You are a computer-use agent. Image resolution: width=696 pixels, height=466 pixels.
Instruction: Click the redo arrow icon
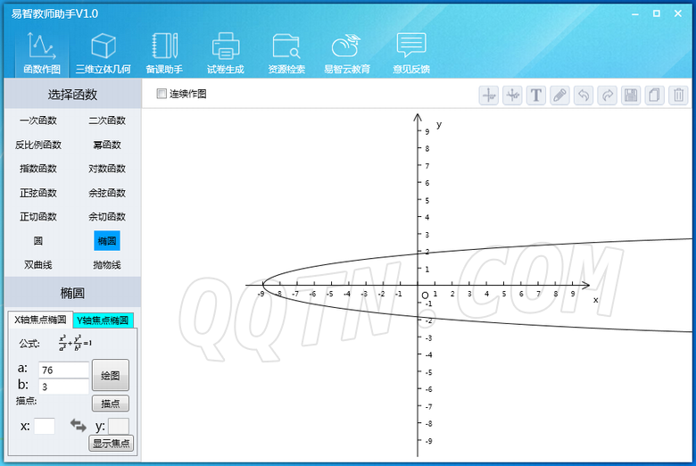tap(608, 96)
